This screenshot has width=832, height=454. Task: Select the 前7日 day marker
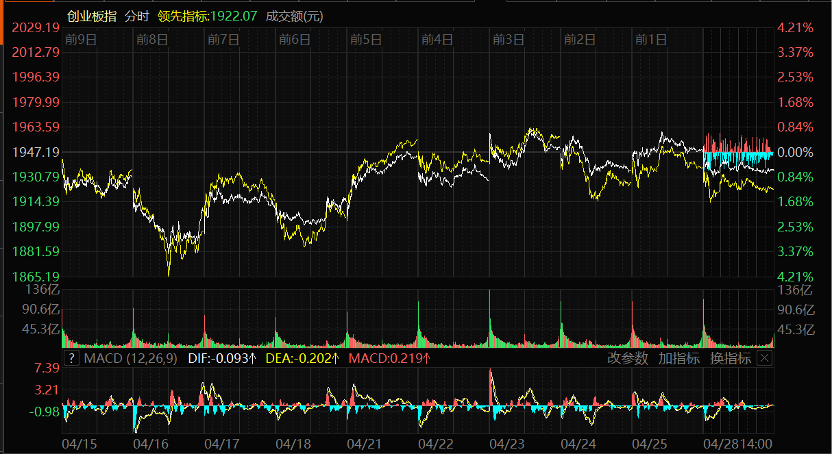pyautogui.click(x=223, y=40)
